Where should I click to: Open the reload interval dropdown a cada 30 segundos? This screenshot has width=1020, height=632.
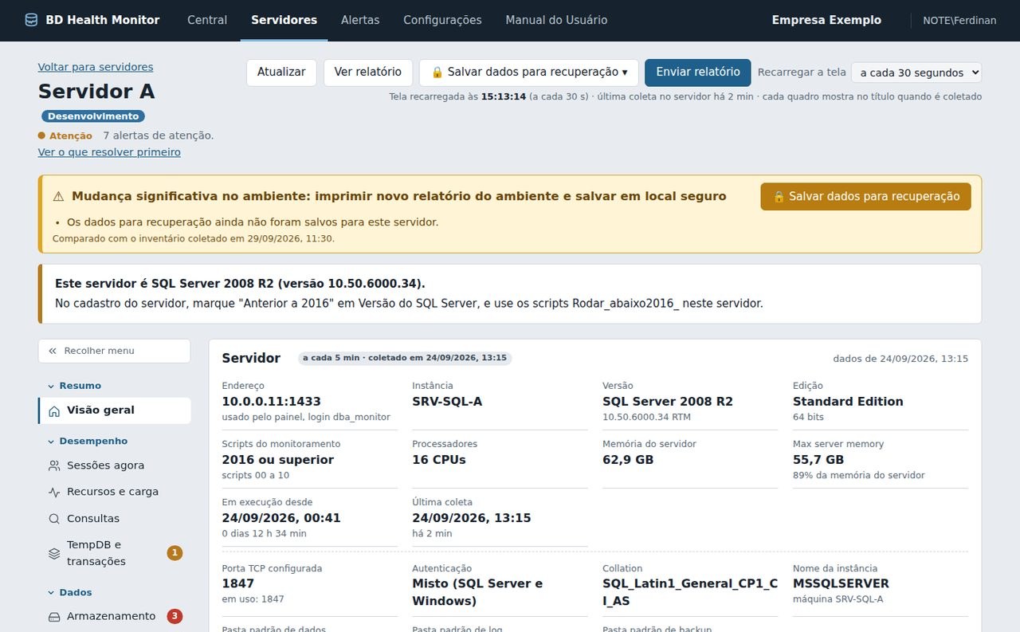click(x=916, y=73)
